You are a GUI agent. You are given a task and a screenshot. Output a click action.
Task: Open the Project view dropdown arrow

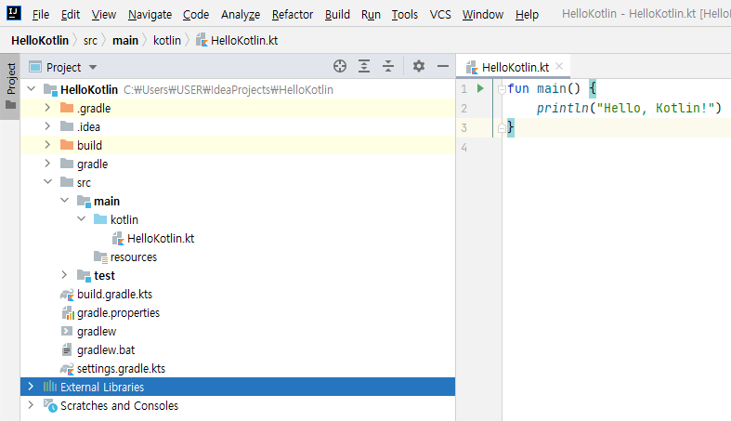point(93,67)
